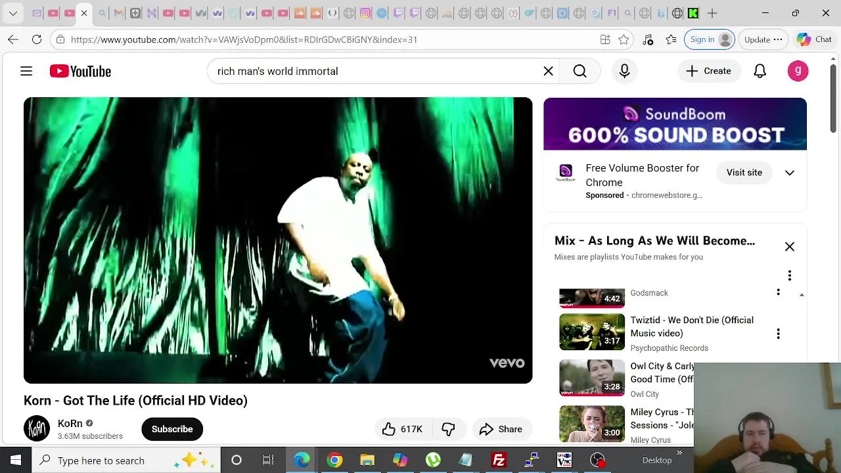841x473 pixels.
Task: Go to the YouTube home logo
Action: tap(80, 71)
